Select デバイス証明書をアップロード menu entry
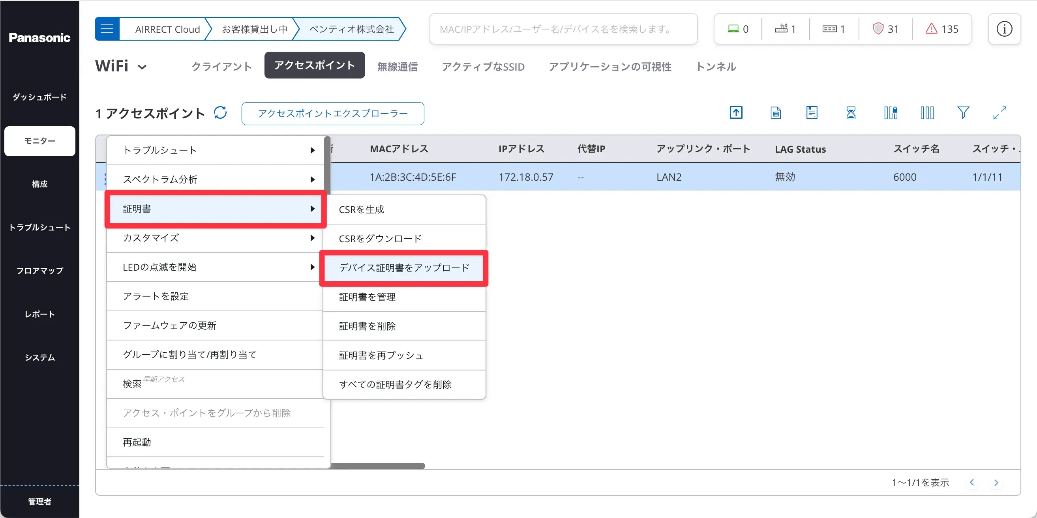Screen dimensions: 1037x518 point(404,268)
